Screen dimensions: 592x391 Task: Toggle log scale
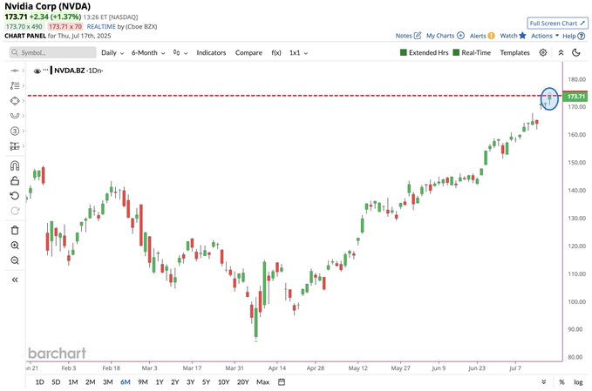coord(578,382)
